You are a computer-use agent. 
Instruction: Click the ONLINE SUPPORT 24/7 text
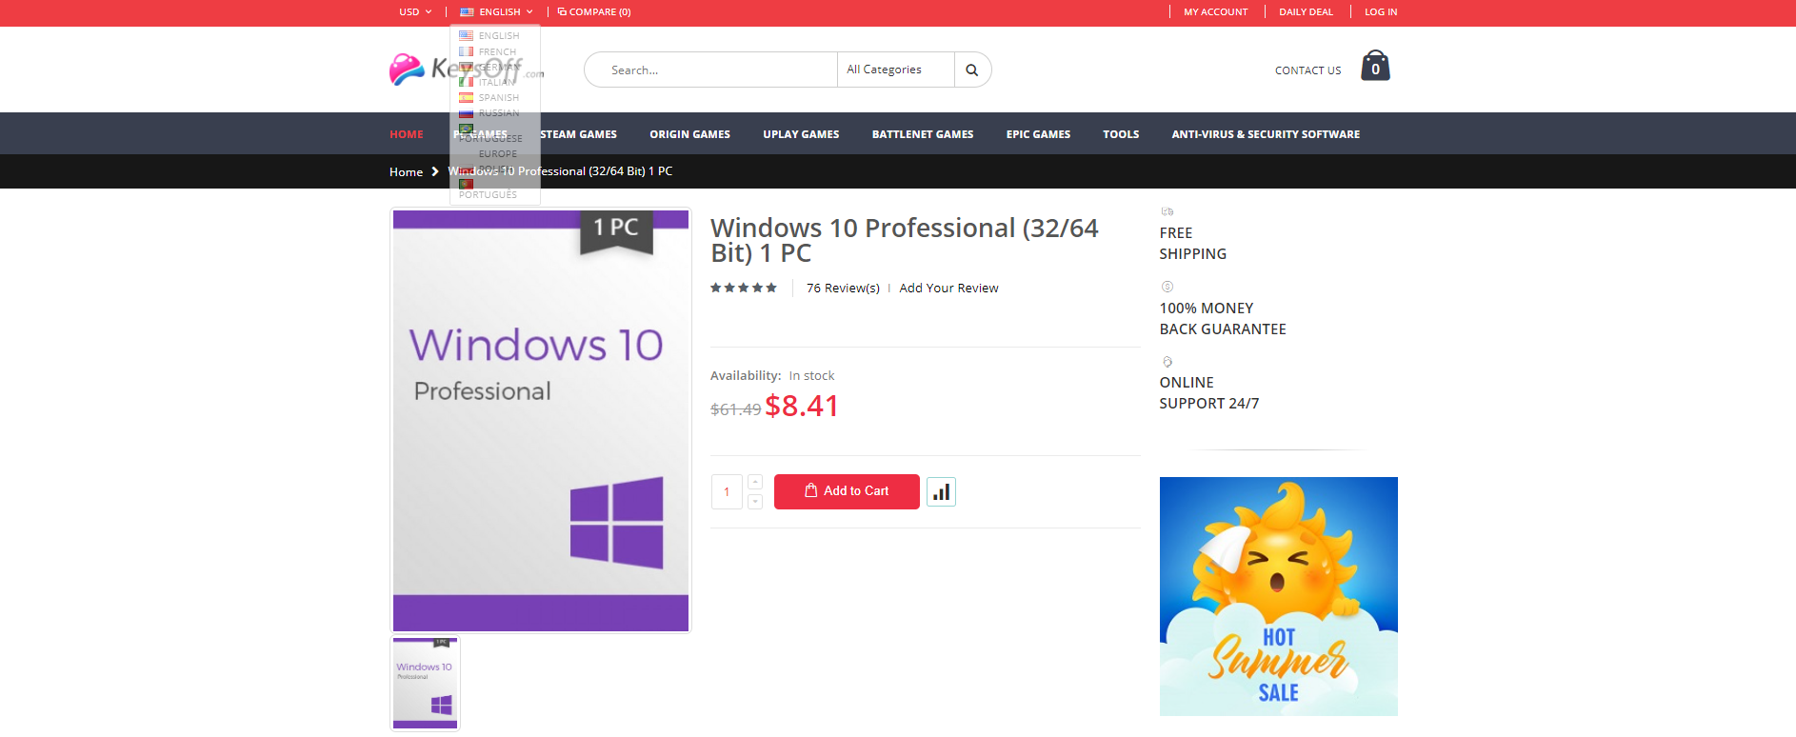[x=1209, y=393]
